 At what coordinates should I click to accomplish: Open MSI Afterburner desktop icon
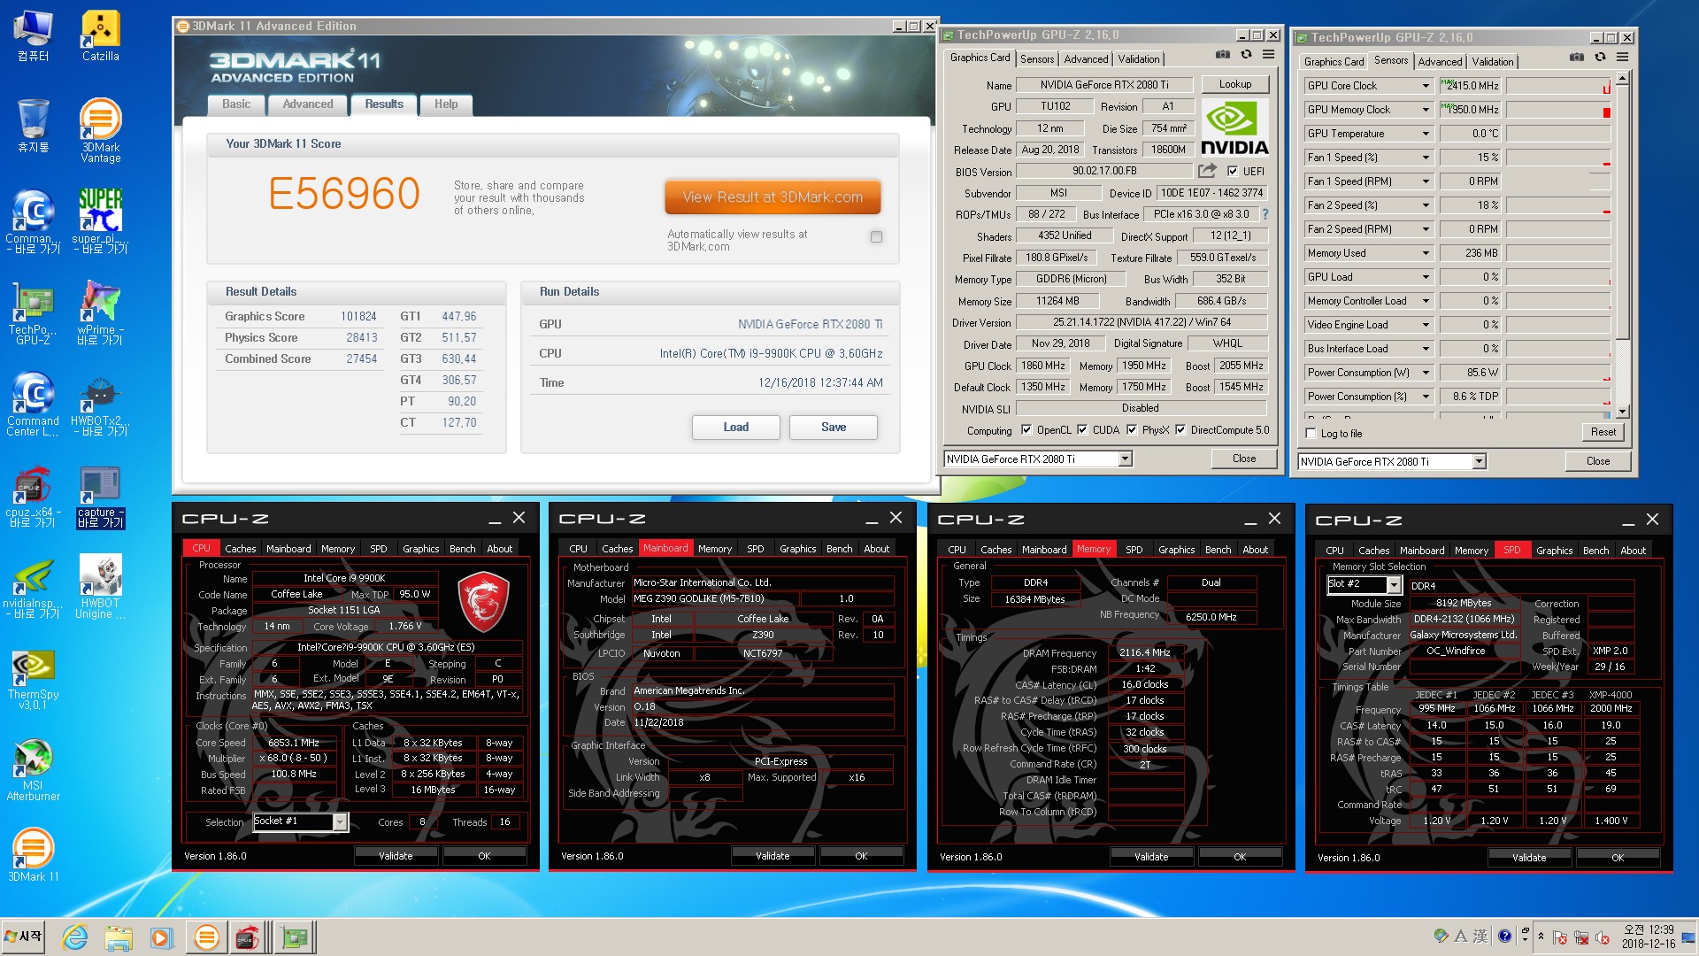33,771
